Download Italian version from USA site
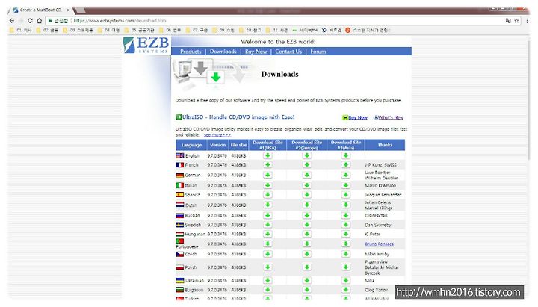 tap(268, 185)
